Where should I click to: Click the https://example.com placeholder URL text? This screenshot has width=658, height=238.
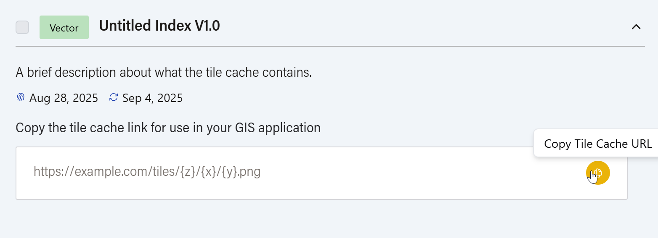click(147, 172)
